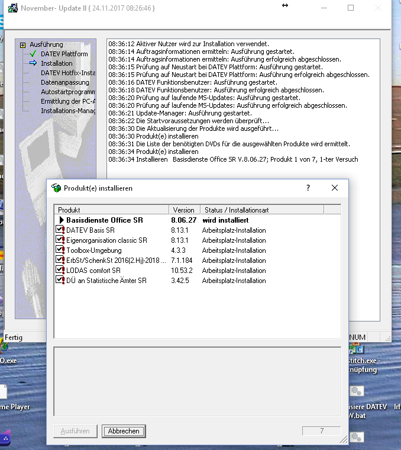Select DATEV Plattform tree entry
401x450 pixels.
[x=64, y=54]
